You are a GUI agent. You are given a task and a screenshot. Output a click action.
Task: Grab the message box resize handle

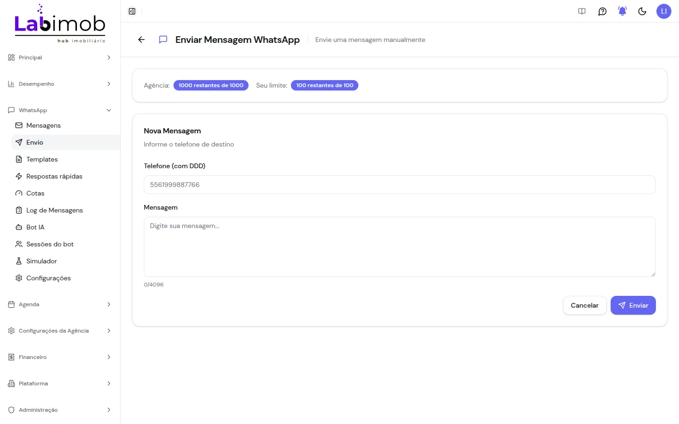653,274
